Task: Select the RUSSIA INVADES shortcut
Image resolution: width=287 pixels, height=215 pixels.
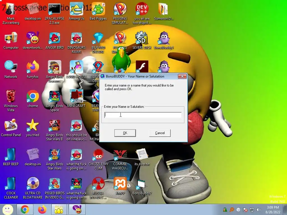Action: tap(98, 188)
